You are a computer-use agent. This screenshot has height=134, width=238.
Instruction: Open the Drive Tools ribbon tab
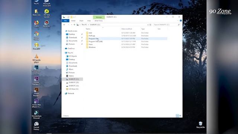click(99, 21)
